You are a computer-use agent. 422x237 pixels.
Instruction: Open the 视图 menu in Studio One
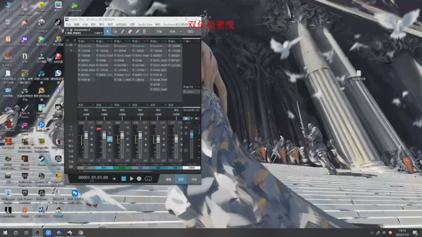132,24
